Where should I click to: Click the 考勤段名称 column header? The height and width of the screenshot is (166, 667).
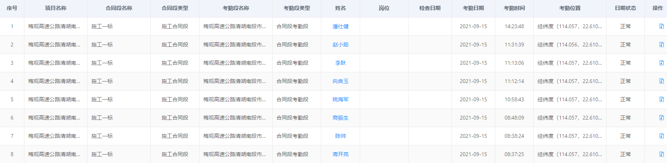coord(236,8)
